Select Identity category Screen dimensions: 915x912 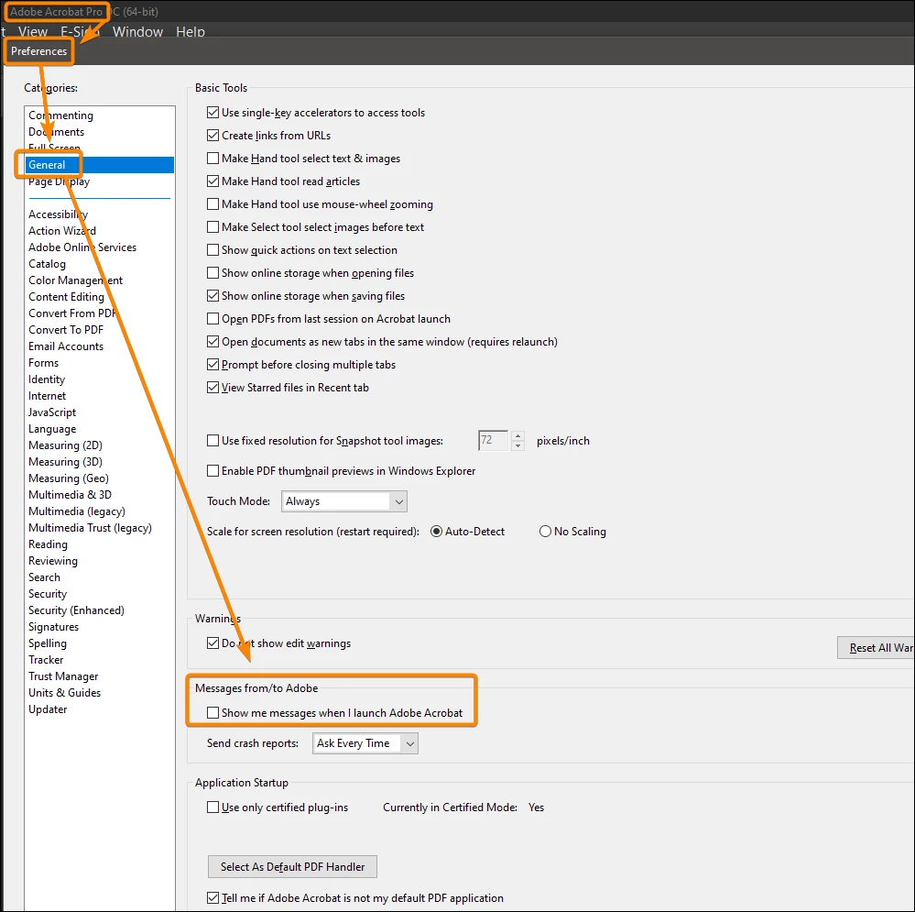click(x=46, y=379)
